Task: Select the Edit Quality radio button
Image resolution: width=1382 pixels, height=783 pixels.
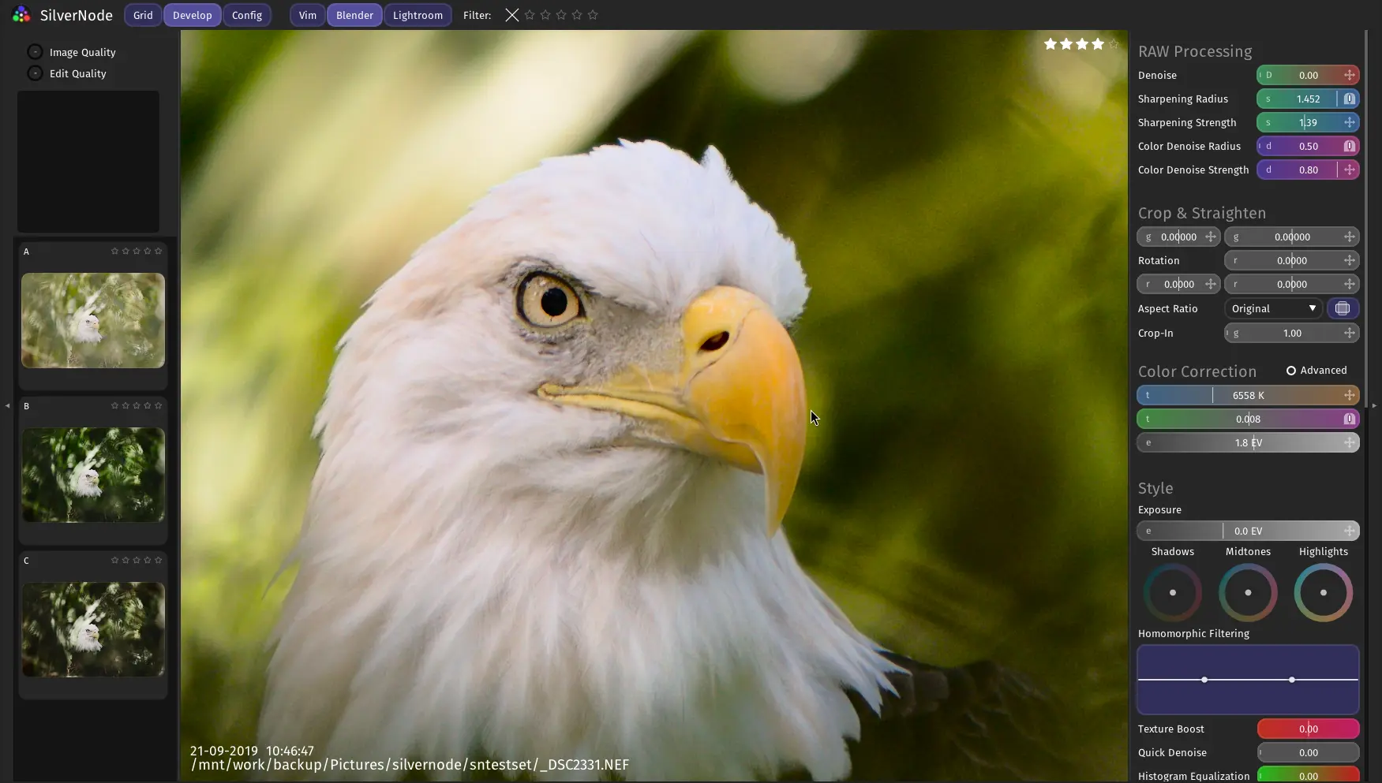Action: click(35, 73)
